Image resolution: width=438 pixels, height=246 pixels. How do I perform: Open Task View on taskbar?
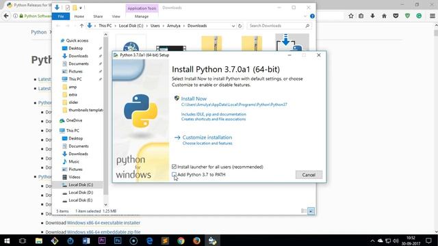click(23, 241)
